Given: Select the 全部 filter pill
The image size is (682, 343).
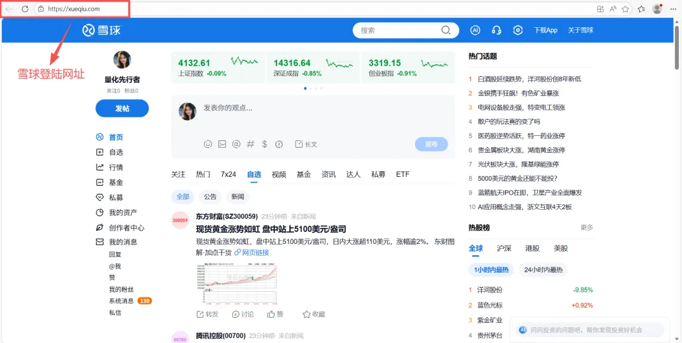Looking at the screenshot, I should click(x=183, y=196).
